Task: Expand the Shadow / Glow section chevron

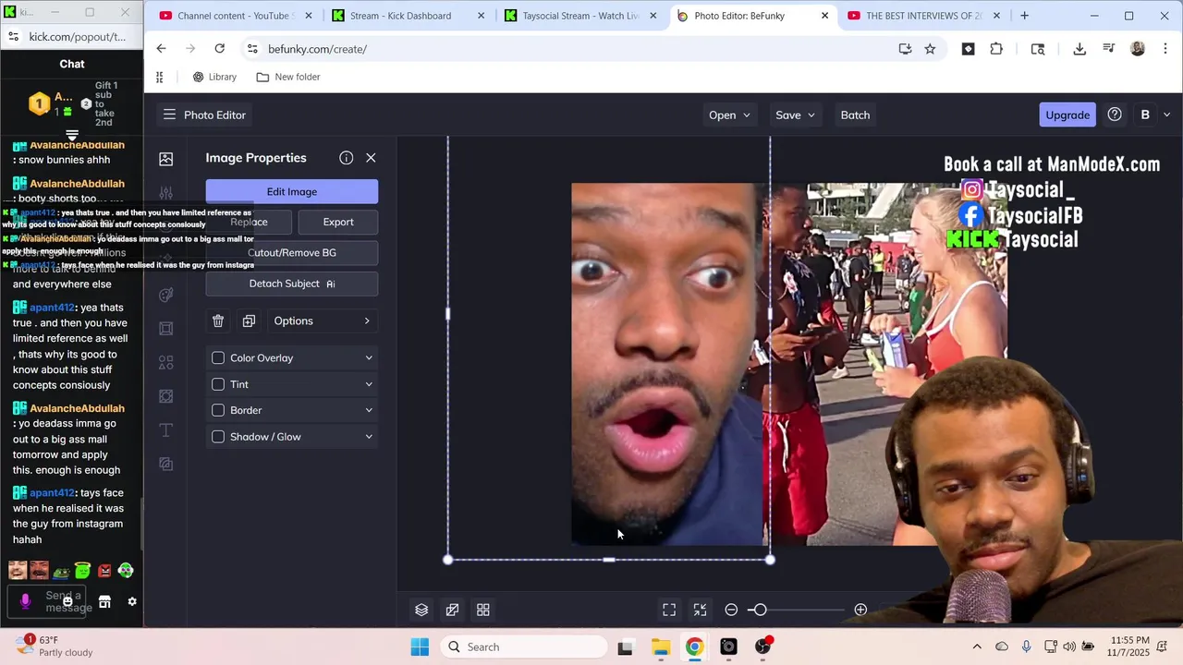Action: [369, 437]
